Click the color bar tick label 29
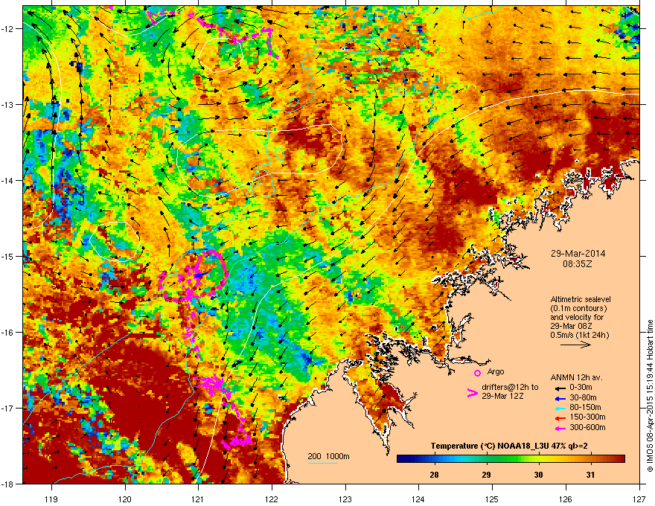Viewport: 655px width, 506px height. [x=486, y=475]
